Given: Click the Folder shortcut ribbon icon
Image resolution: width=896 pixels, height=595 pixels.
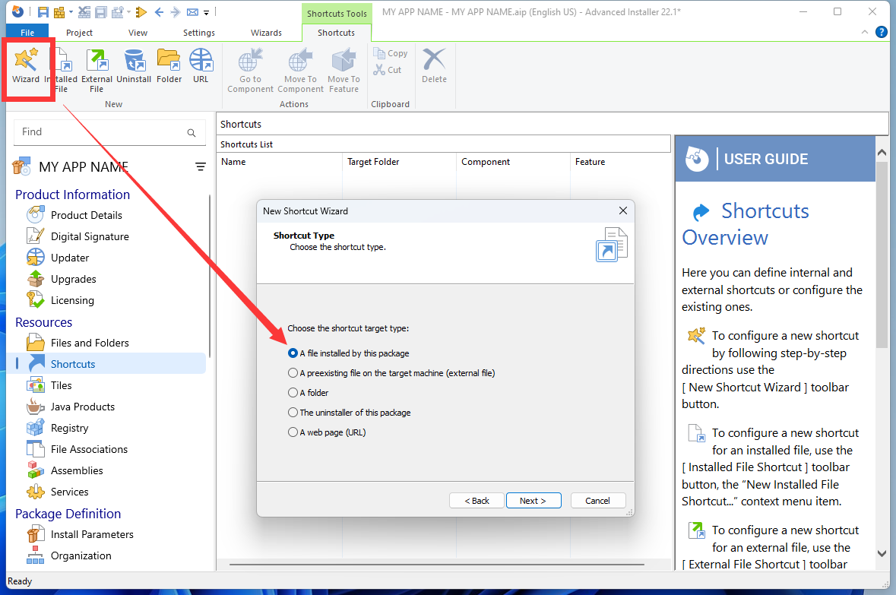Looking at the screenshot, I should click(x=169, y=65).
